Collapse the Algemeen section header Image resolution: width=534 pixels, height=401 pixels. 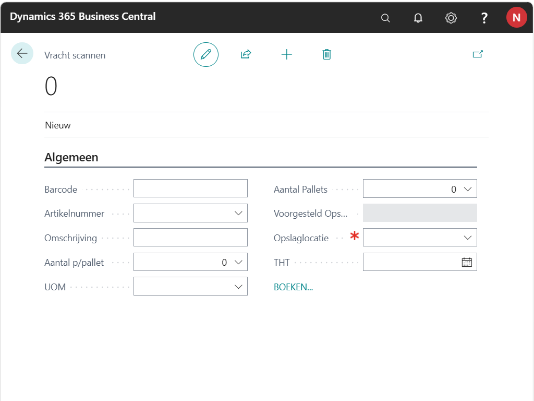[x=71, y=157]
